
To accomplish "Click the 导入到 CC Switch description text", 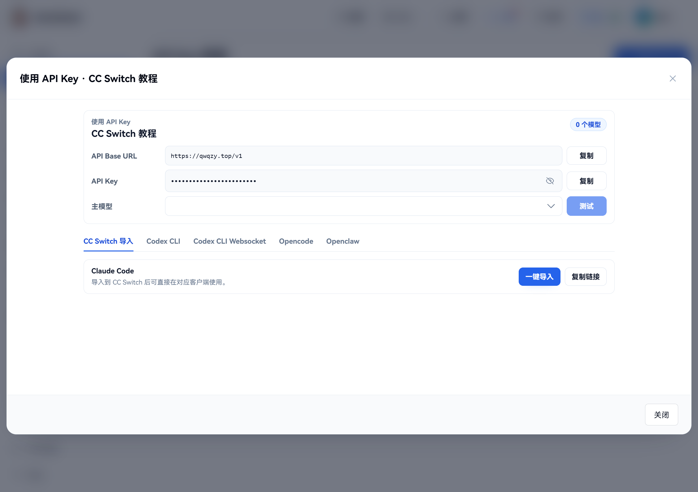I will (160, 282).
